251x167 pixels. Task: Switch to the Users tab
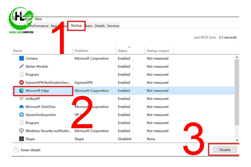(89, 26)
